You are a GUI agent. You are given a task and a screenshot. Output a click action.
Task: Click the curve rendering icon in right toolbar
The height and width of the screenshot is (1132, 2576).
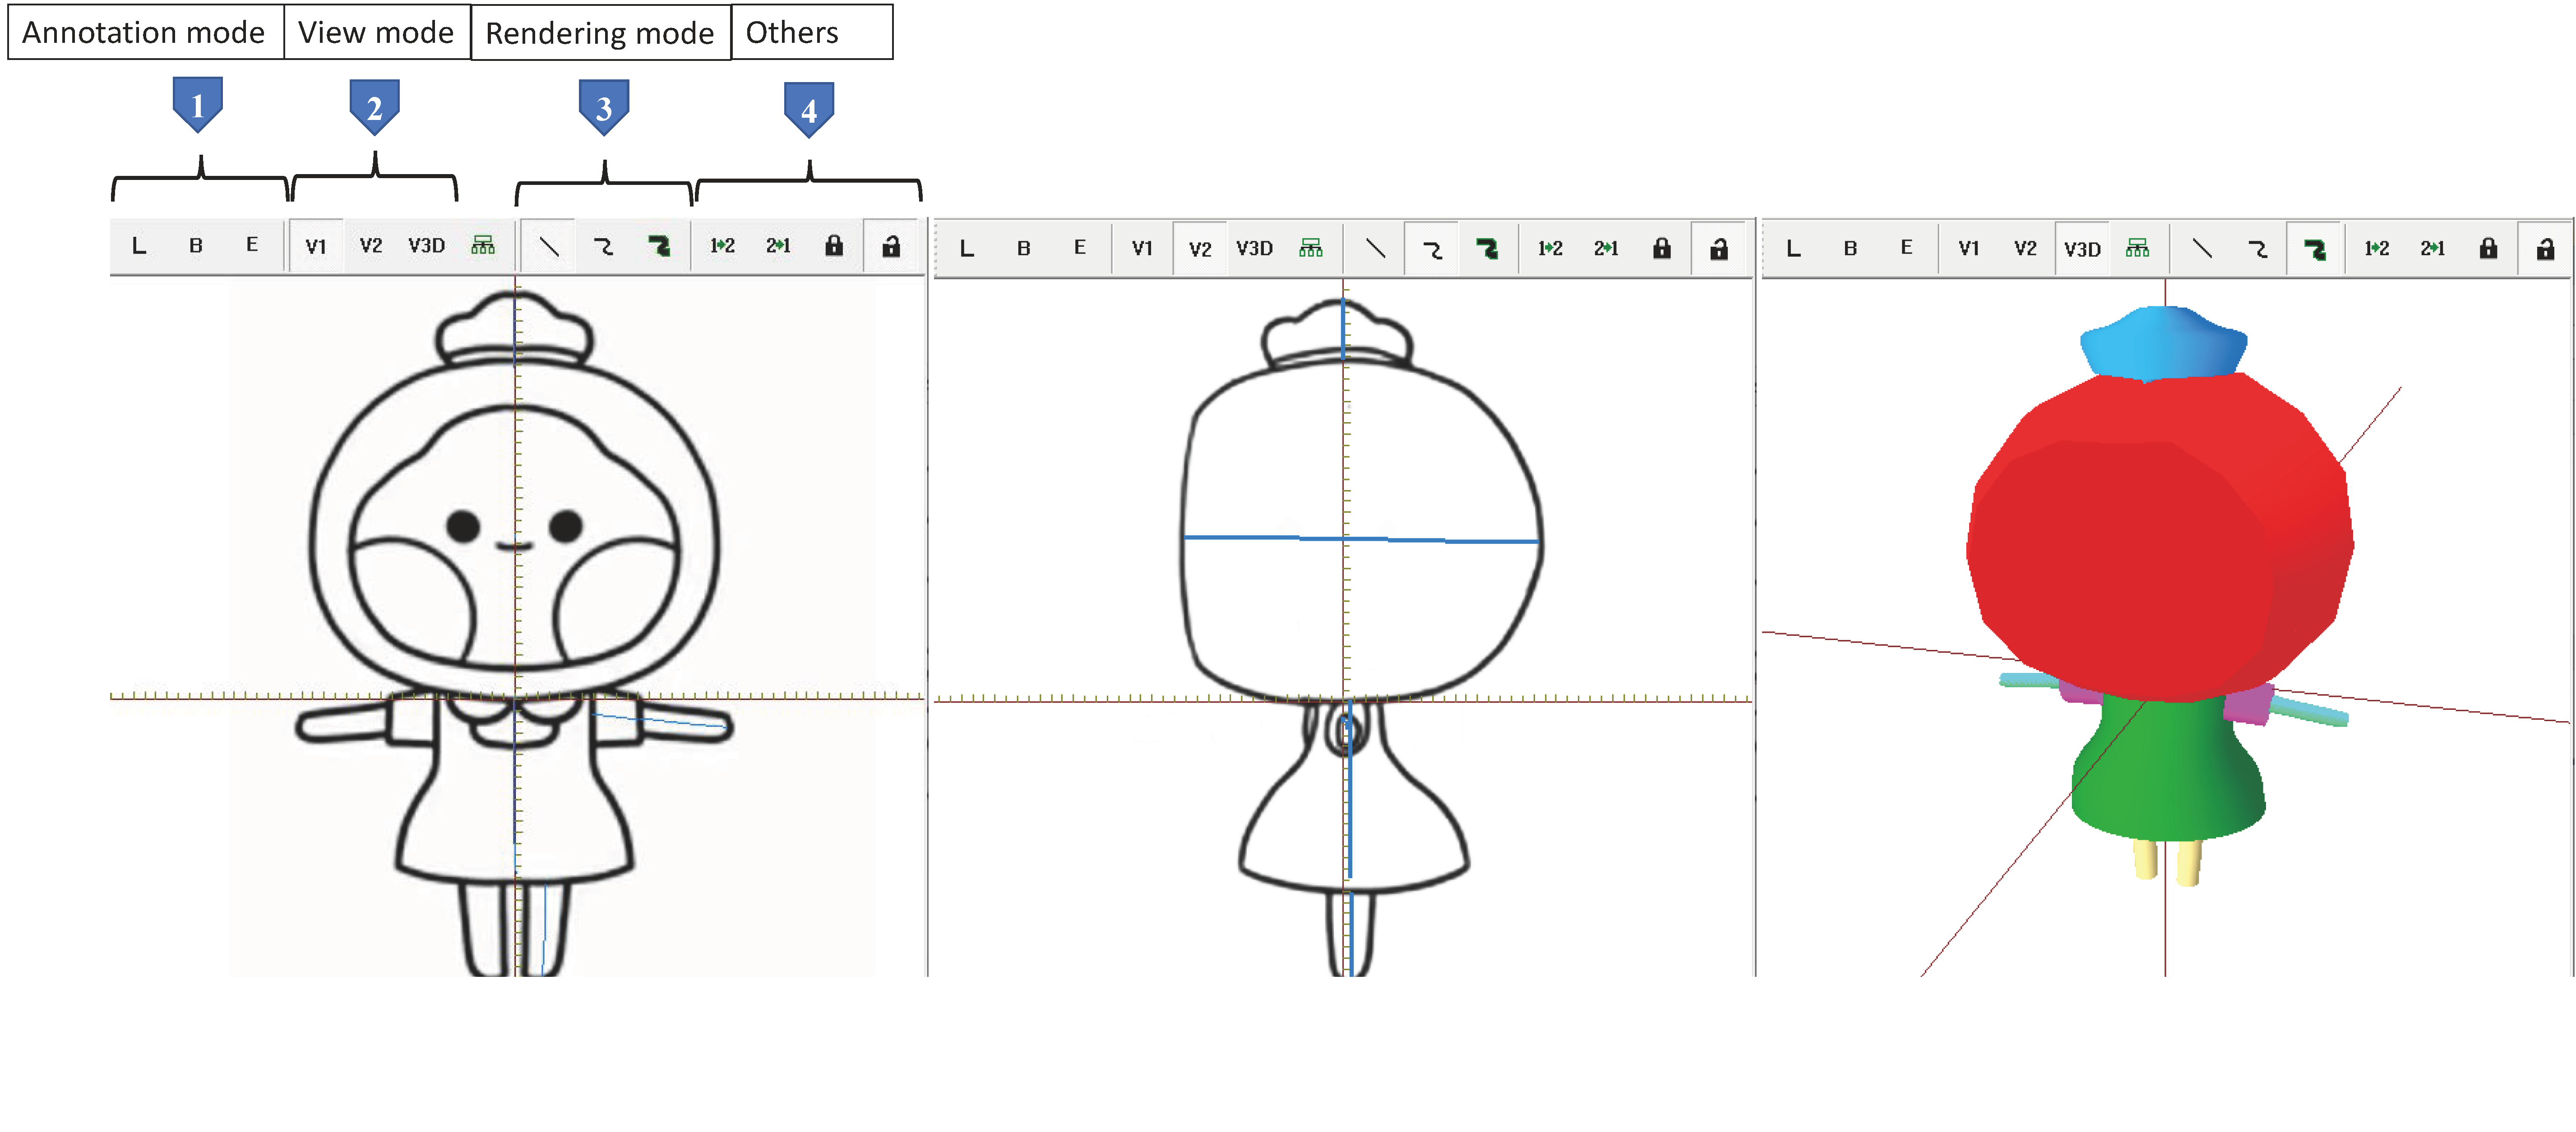(x=2258, y=249)
